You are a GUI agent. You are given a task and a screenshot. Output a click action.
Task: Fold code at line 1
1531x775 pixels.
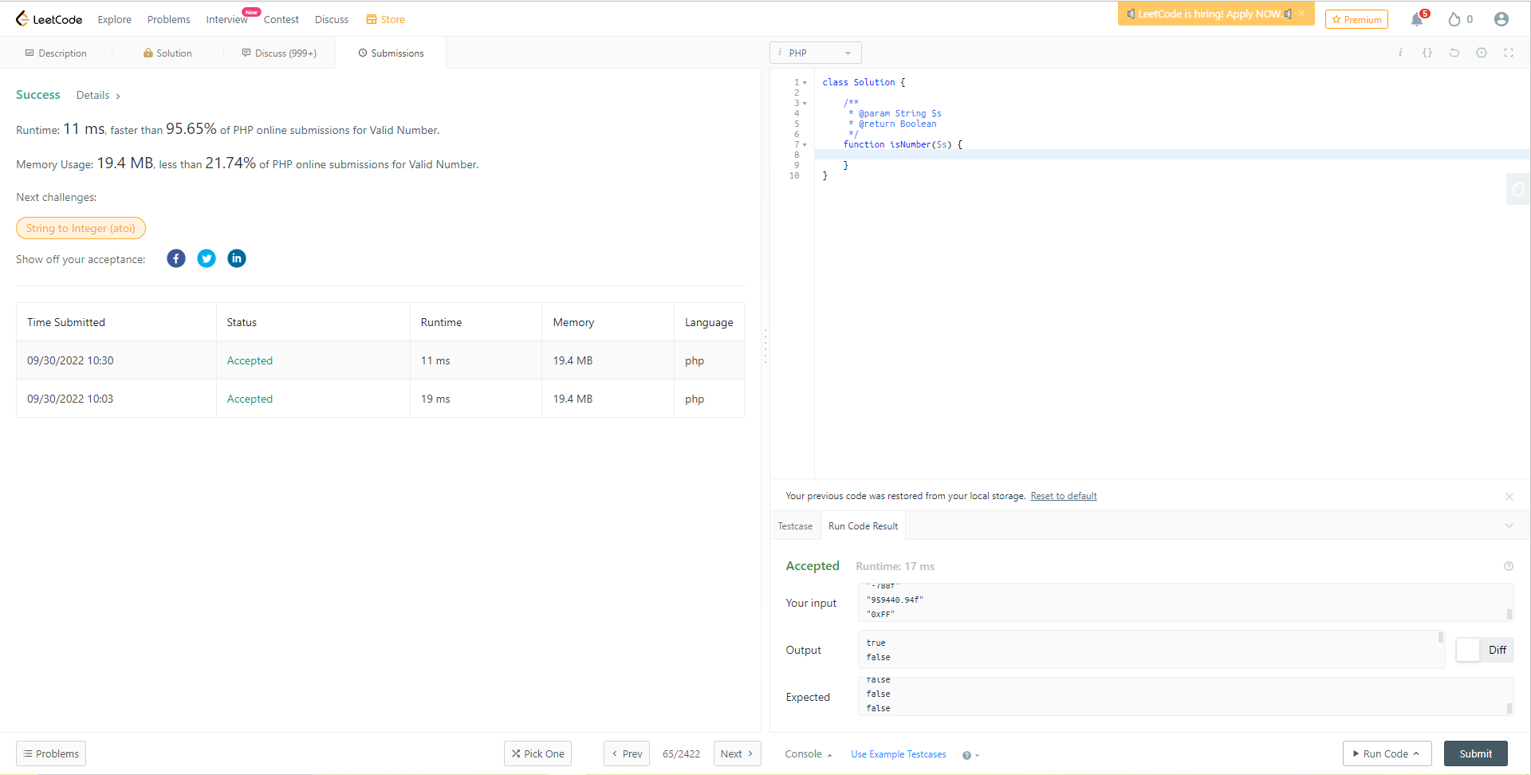(x=805, y=83)
